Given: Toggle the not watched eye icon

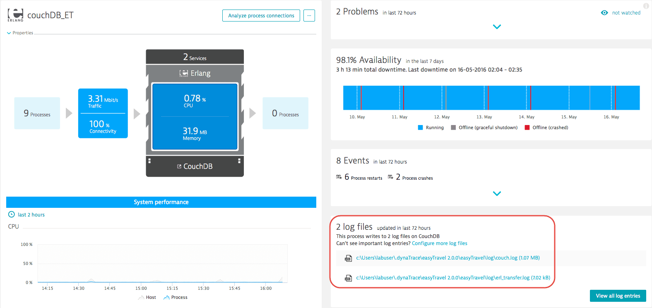Looking at the screenshot, I should click(x=604, y=13).
